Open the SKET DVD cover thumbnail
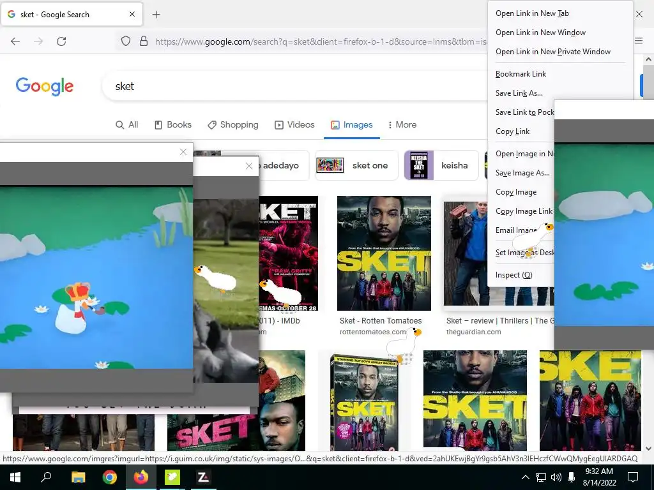The image size is (654, 490). click(363, 402)
